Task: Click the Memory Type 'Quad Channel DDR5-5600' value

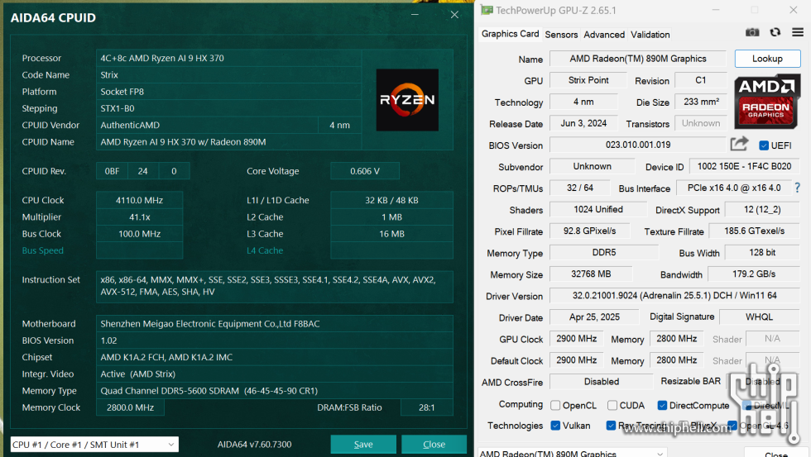Action: (x=209, y=391)
